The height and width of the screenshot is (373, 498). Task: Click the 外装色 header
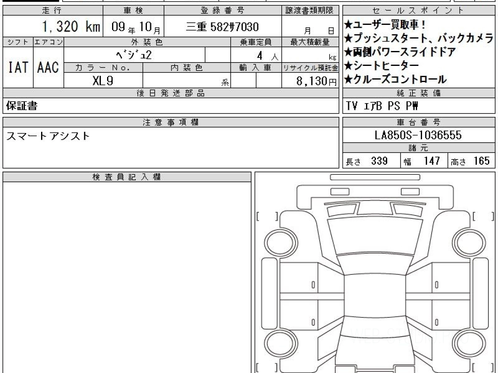[x=147, y=42]
